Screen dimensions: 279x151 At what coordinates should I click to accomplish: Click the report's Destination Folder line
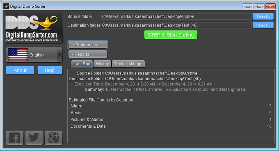135,79
